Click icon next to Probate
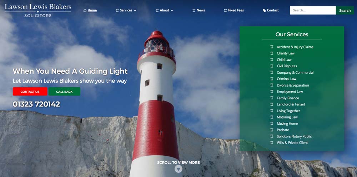The width and height of the screenshot is (357, 177). click(x=272, y=130)
